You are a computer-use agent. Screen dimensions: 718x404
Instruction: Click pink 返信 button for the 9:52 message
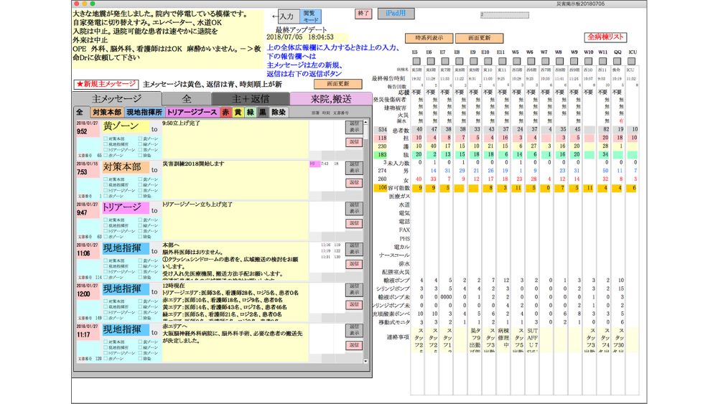click(355, 142)
